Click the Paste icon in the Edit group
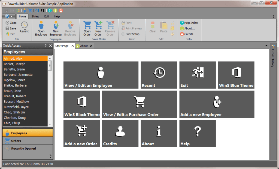 point(163,27)
